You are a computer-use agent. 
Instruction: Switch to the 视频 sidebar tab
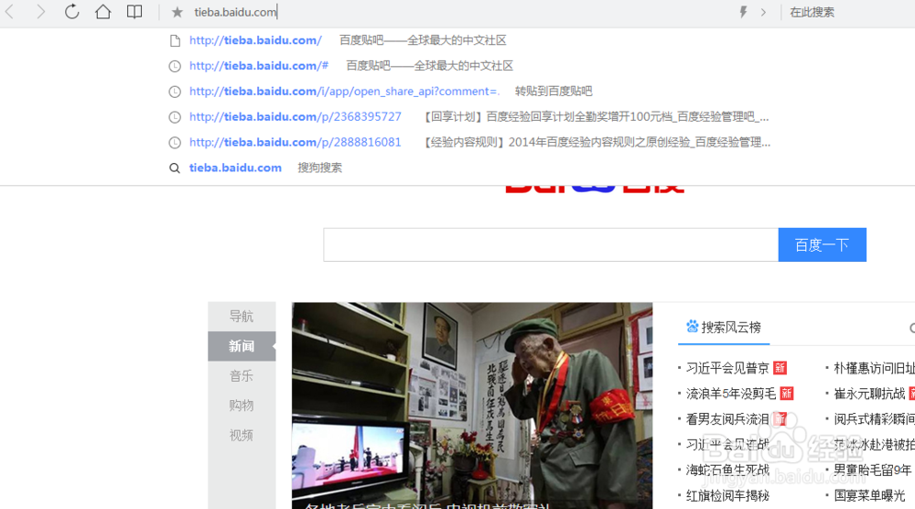(x=242, y=436)
